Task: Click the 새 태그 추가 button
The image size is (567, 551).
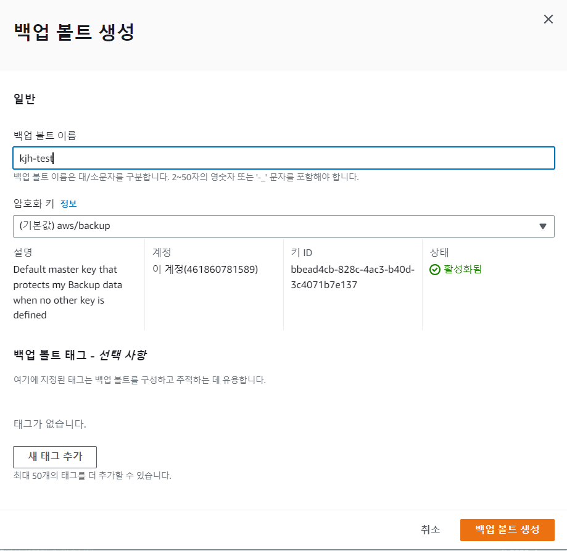Action: click(55, 457)
